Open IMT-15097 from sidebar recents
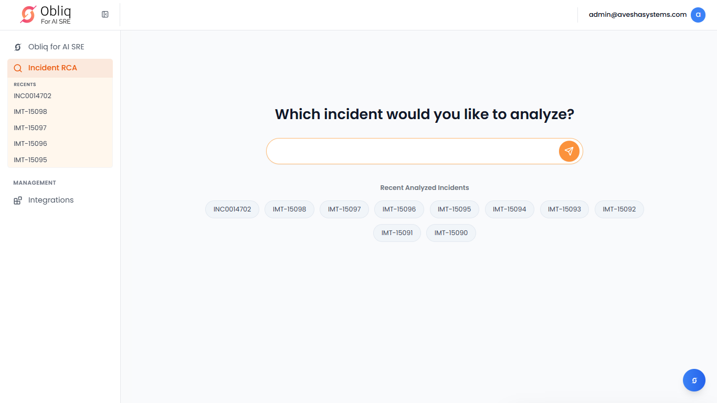Screen dimensions: 717x403 click(30, 128)
